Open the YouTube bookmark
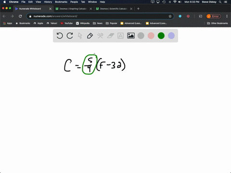This screenshot has height=173, width=231. [66, 23]
